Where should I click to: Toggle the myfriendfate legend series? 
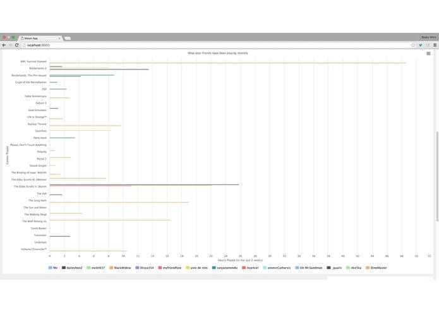point(170,268)
